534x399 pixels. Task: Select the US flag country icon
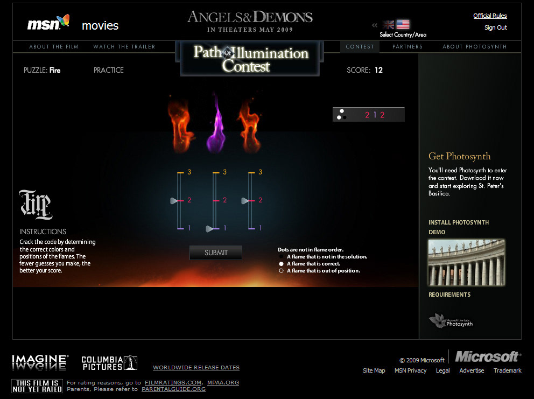[403, 25]
